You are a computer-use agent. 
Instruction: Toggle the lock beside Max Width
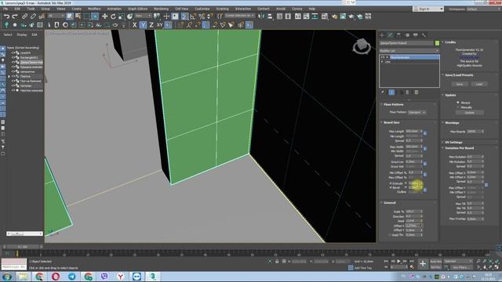click(425, 148)
